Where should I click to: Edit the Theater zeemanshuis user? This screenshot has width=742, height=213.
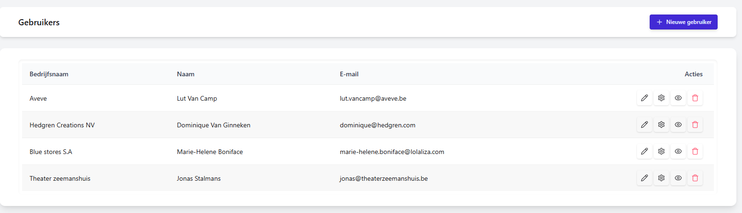click(645, 178)
